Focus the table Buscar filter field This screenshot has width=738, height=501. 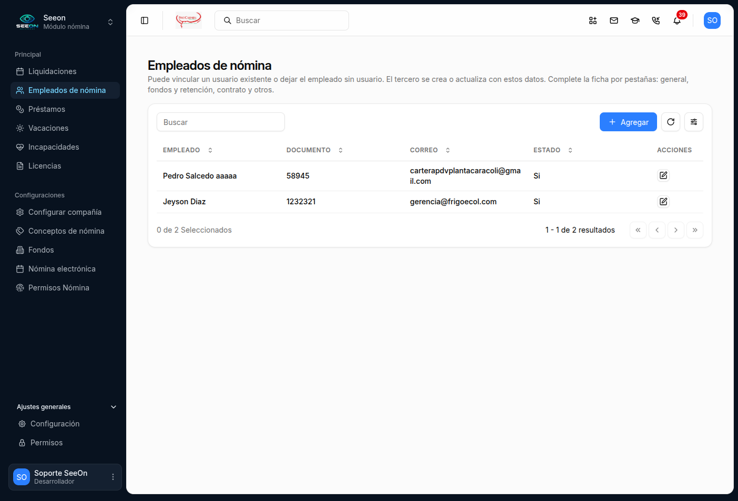(221, 122)
